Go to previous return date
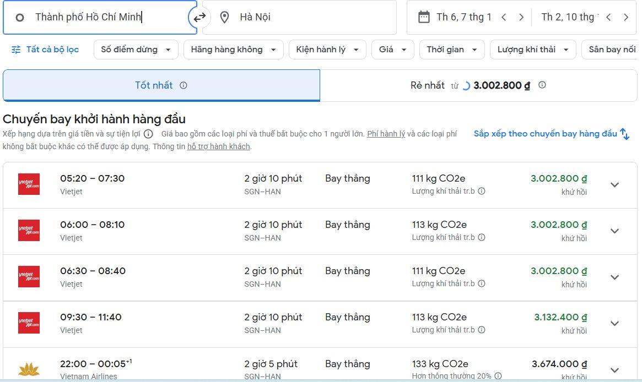The height and width of the screenshot is (382, 642). [x=608, y=17]
